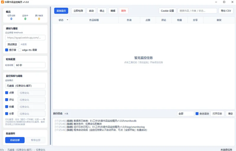Click the 测试推送 button
Screen dimensions: 236x151
(12, 44)
